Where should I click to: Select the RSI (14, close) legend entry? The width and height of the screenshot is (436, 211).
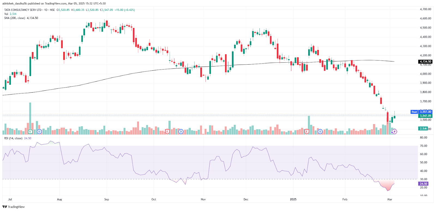pyautogui.click(x=18, y=138)
